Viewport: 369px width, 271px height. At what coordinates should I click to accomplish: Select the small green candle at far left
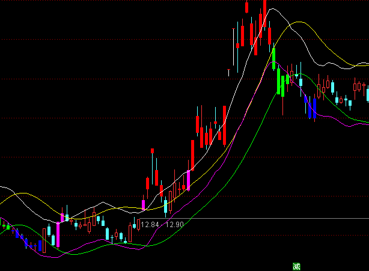tap(4, 227)
